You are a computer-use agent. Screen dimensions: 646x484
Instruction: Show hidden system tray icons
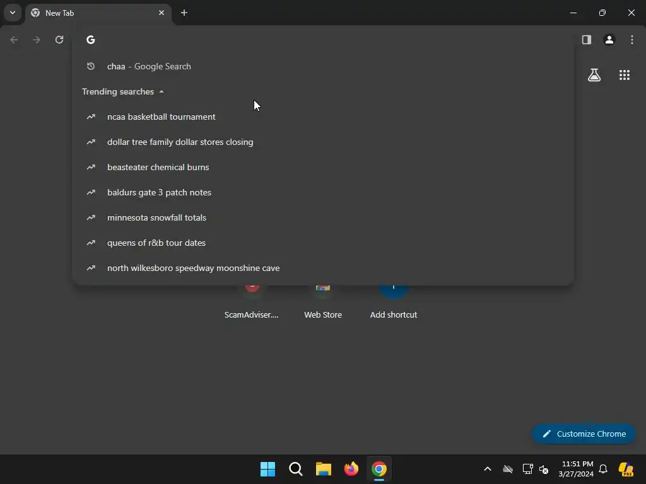coord(488,469)
